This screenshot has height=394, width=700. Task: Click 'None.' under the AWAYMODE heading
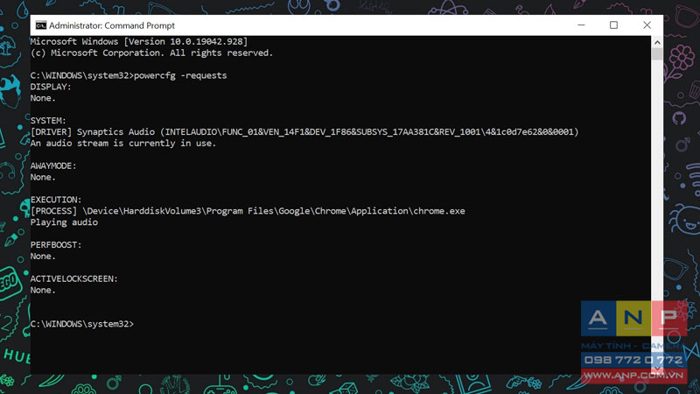click(x=43, y=178)
